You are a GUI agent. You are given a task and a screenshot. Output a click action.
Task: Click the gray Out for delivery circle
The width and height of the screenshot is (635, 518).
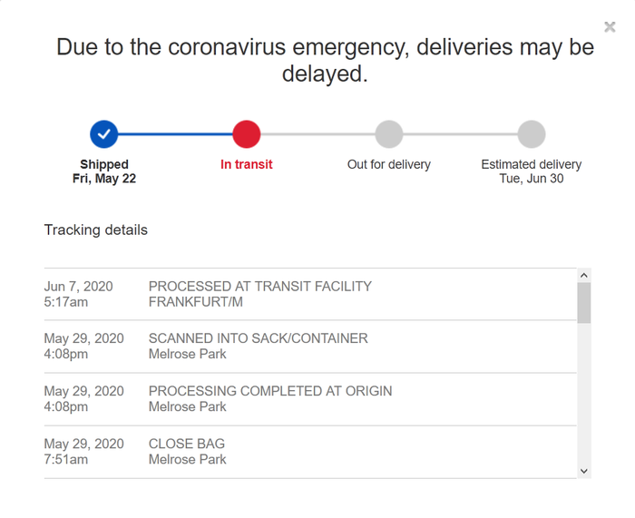389,134
